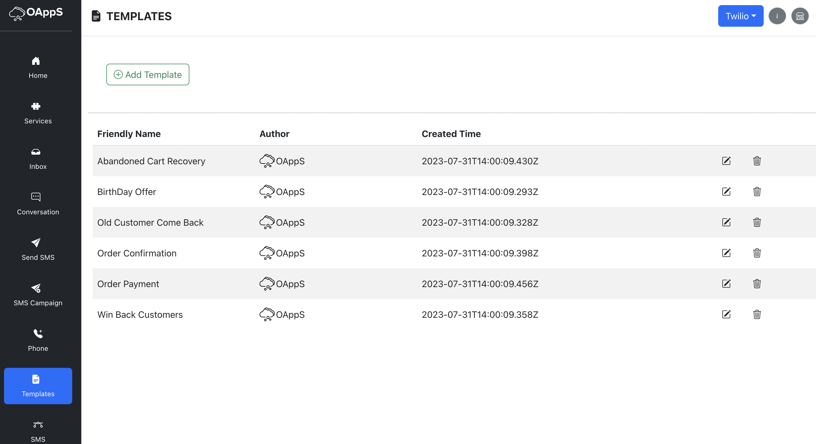Go to Home in sidebar
Screen dimensions: 816x444
[x=38, y=67]
